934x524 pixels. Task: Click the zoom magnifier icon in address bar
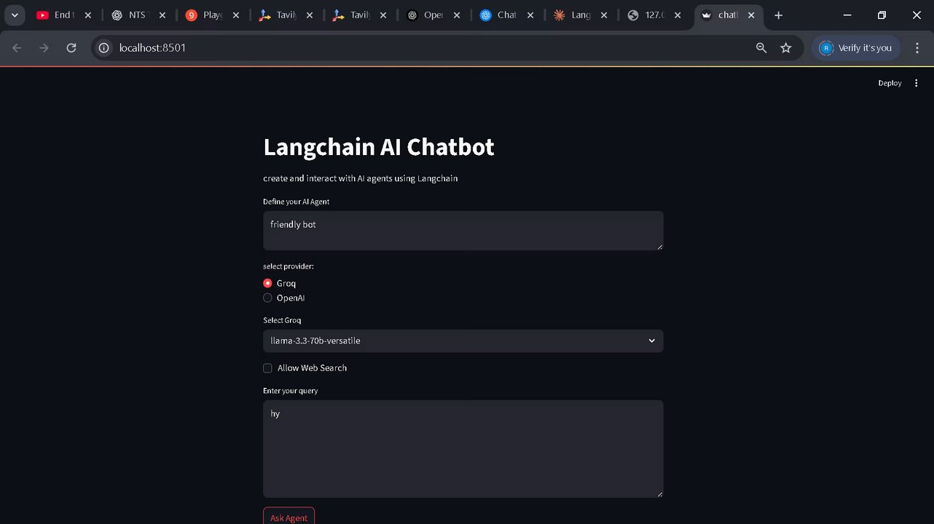[x=761, y=48]
